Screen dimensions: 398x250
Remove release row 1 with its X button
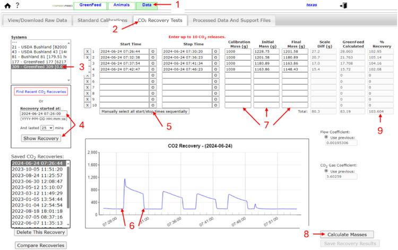[x=88, y=51]
